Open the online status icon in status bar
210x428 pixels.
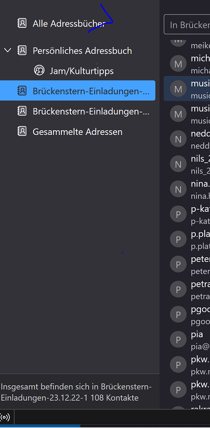pyautogui.click(x=5, y=417)
